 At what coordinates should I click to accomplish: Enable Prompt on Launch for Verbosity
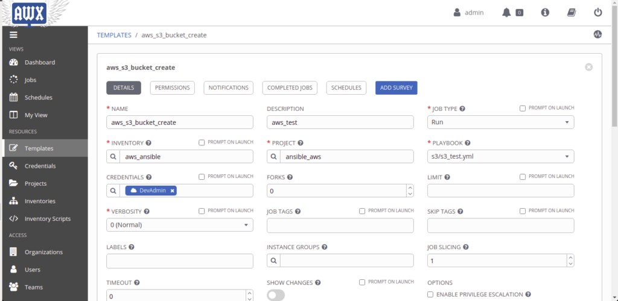click(202, 211)
